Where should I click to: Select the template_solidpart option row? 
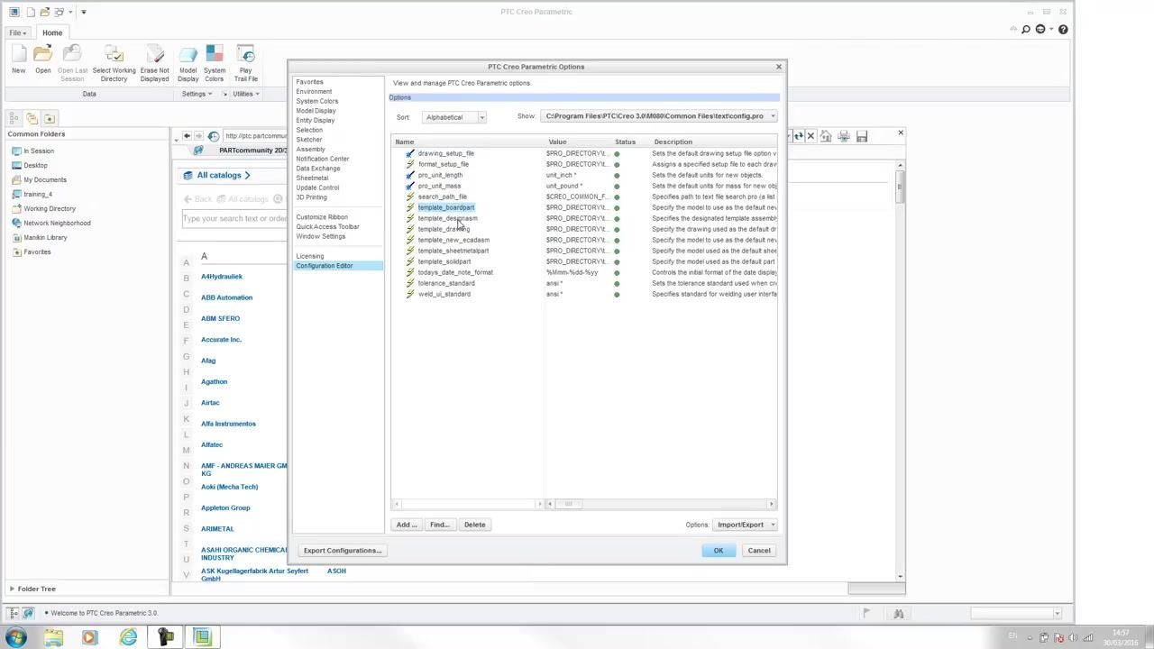click(x=584, y=261)
